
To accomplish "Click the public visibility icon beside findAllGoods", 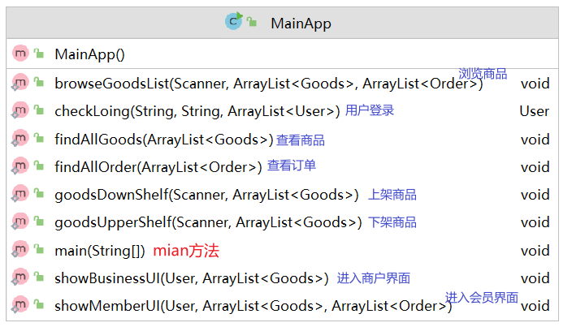I will click(x=39, y=139).
